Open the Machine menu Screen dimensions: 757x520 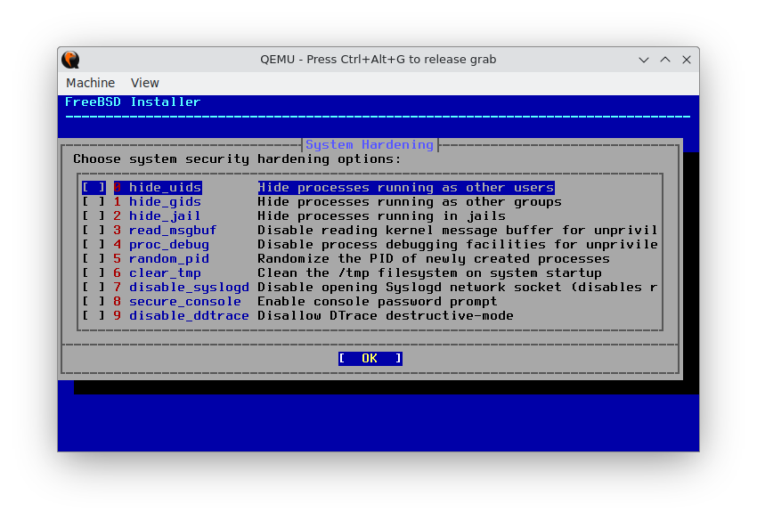click(90, 82)
